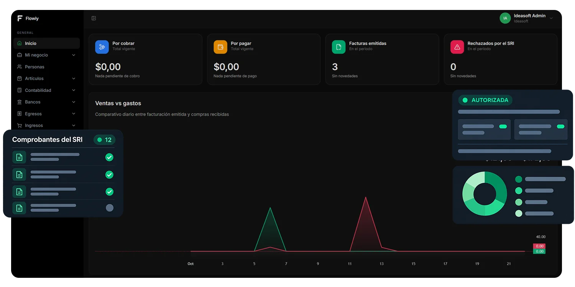Collapse the sidebar with the panel icon
The width and height of the screenshot is (575, 287).
point(94,18)
